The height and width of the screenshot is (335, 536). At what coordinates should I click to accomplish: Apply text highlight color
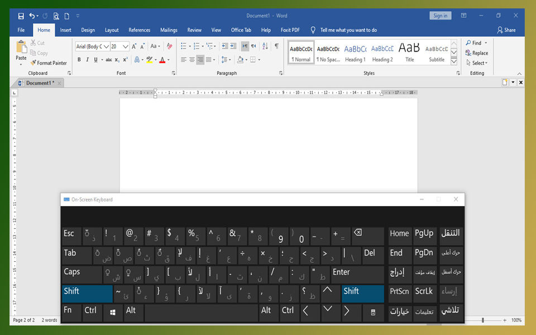(150, 60)
